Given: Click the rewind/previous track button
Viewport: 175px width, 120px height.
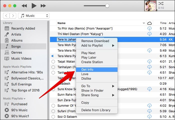Looking at the screenshot, I should [x=24, y=6].
